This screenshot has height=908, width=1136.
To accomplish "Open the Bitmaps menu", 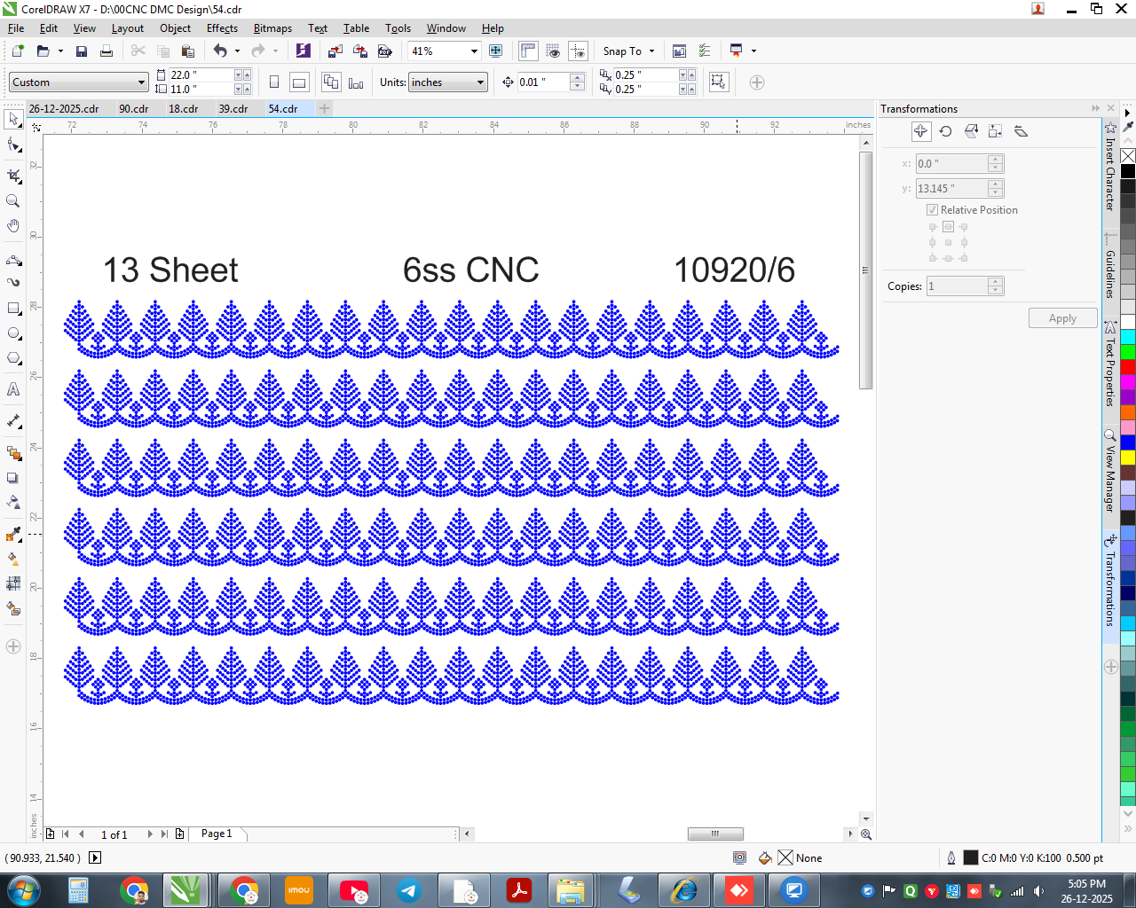I will [x=272, y=28].
